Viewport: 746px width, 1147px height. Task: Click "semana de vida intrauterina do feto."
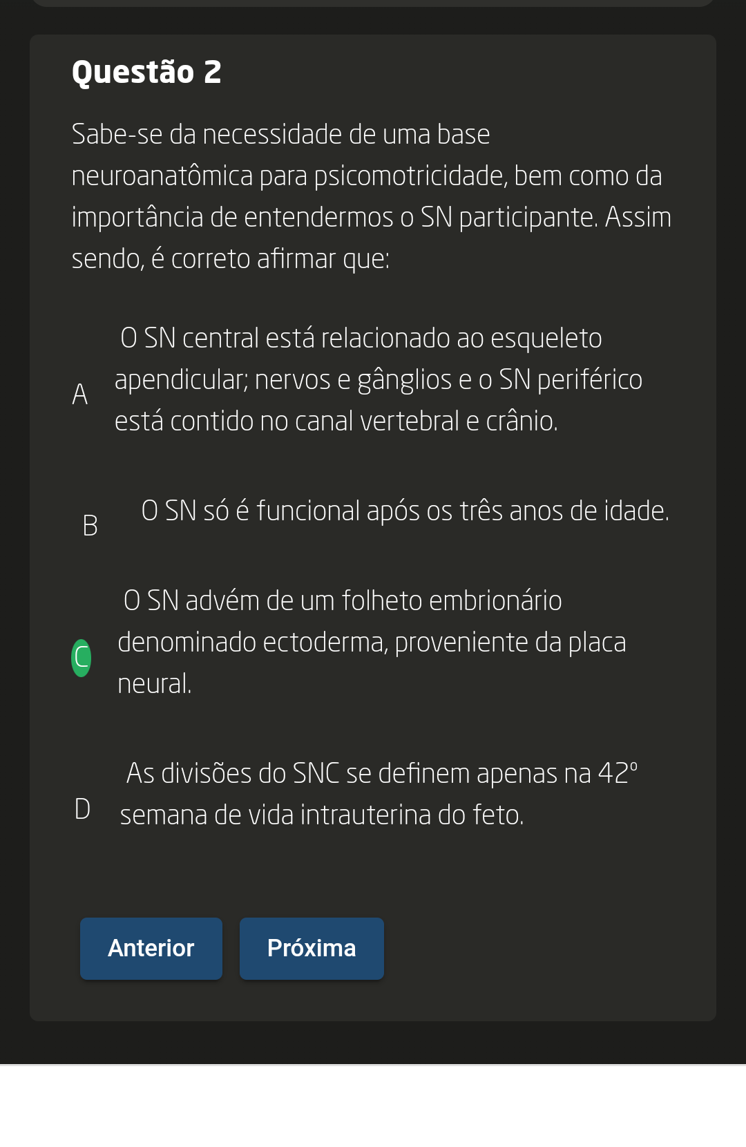322,815
